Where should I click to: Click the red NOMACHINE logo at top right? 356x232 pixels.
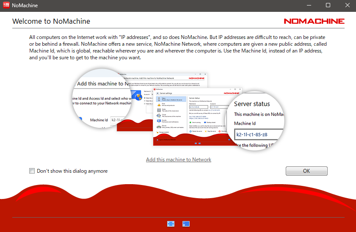(x=314, y=21)
